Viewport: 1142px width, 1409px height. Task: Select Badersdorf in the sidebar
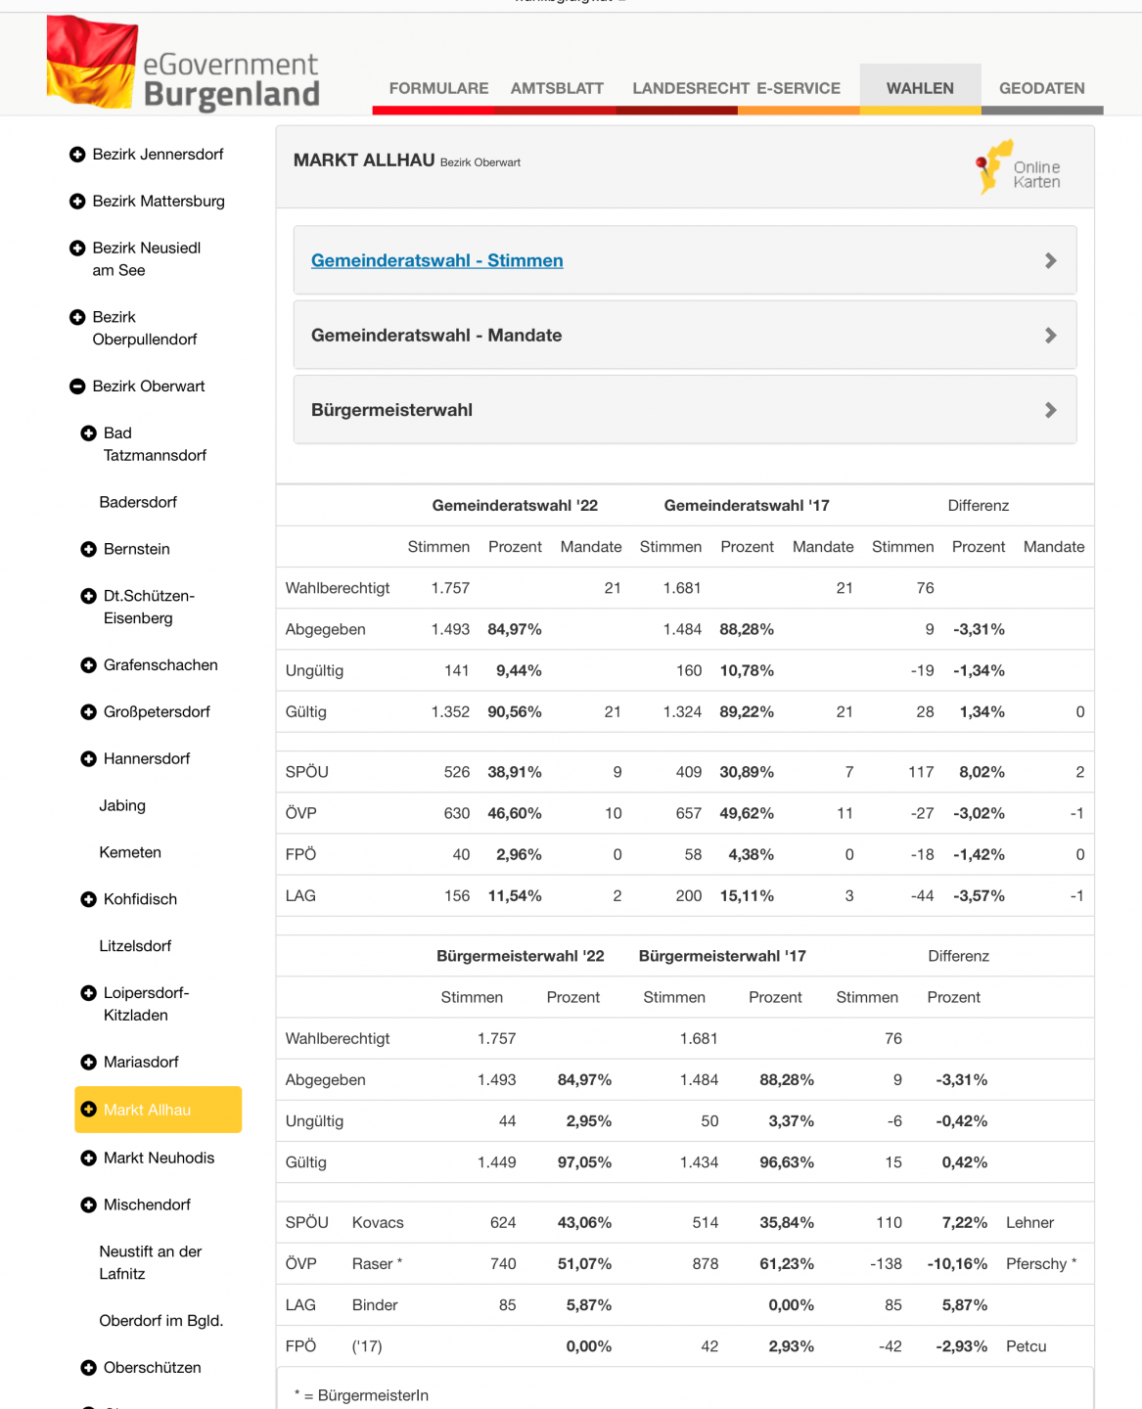coord(138,502)
